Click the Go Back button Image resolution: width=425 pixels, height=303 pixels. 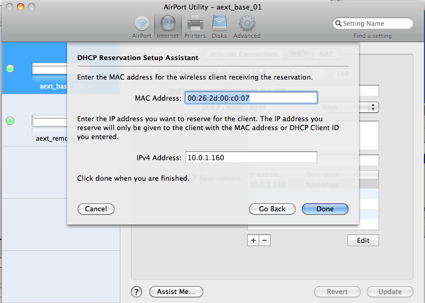(x=272, y=209)
